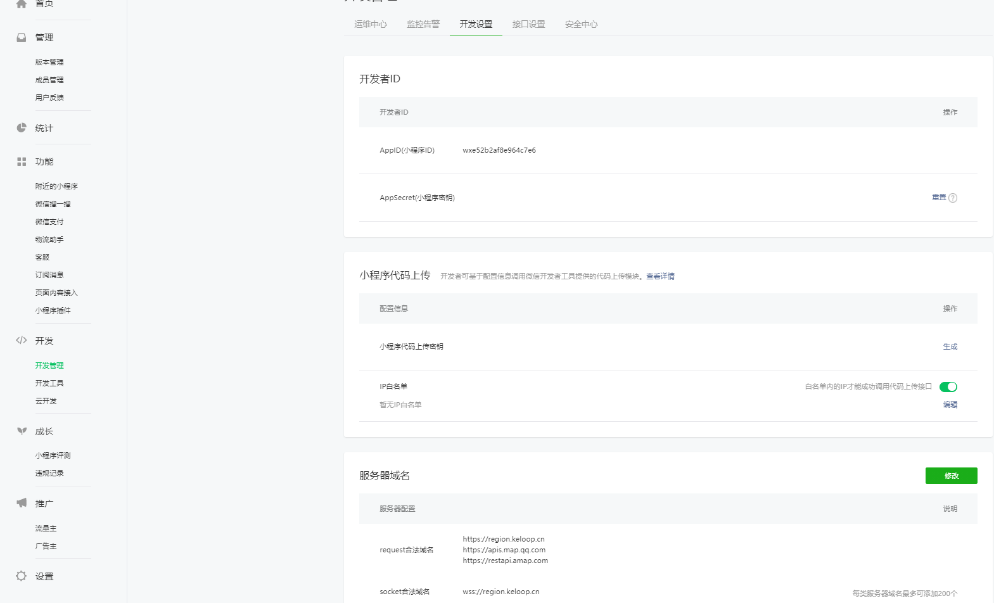Open 微信搜一搜 menu item
The height and width of the screenshot is (603, 994).
tap(53, 204)
